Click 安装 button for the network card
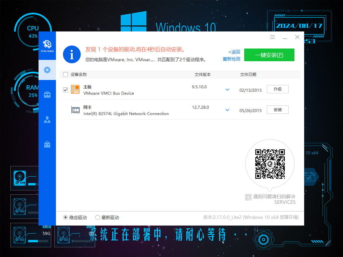343x257 pixels. [278, 110]
